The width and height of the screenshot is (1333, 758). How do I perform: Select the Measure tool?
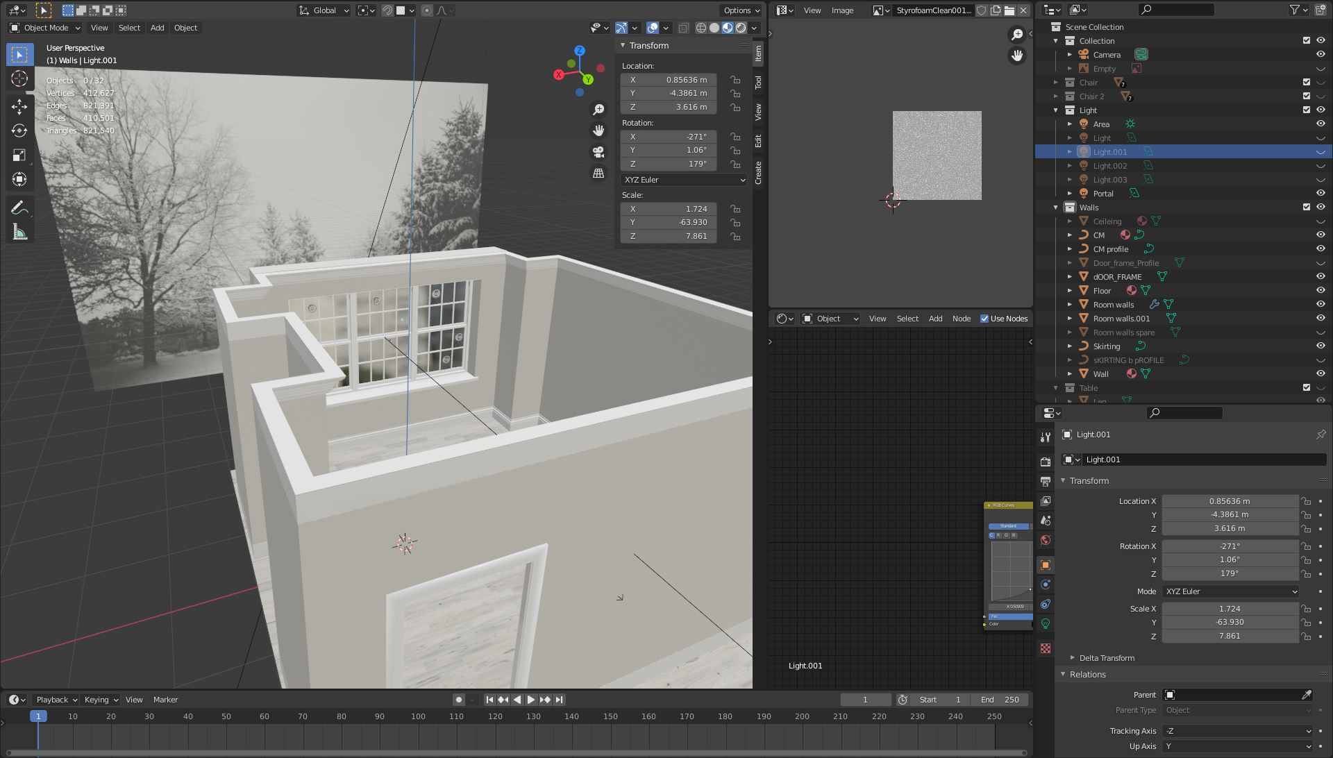pyautogui.click(x=19, y=231)
